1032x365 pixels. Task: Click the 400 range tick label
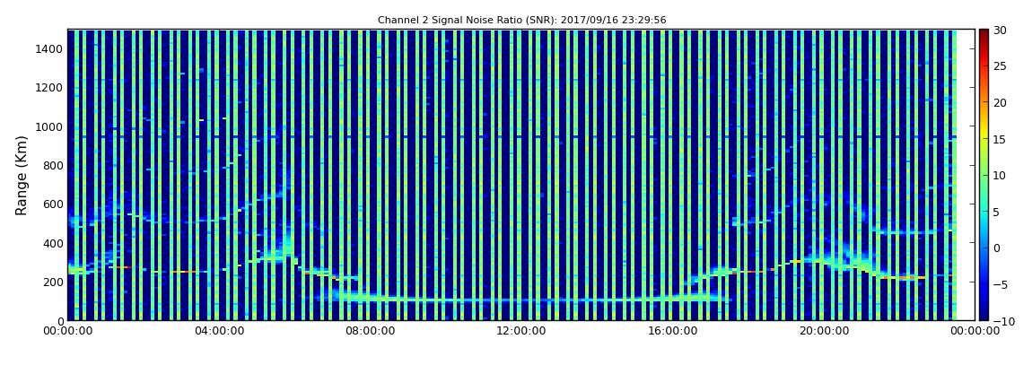(x=53, y=243)
